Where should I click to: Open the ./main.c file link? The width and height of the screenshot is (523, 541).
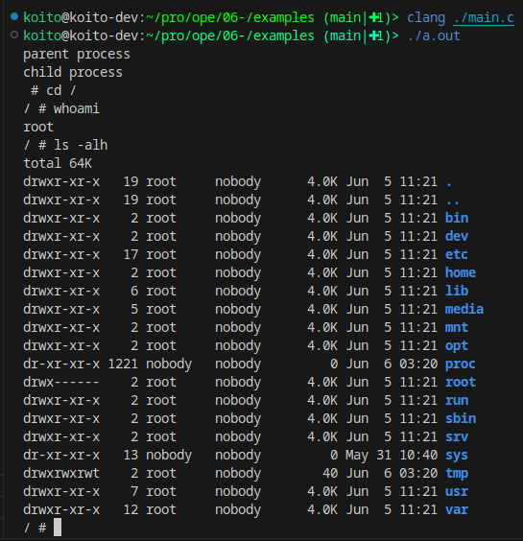coord(484,17)
